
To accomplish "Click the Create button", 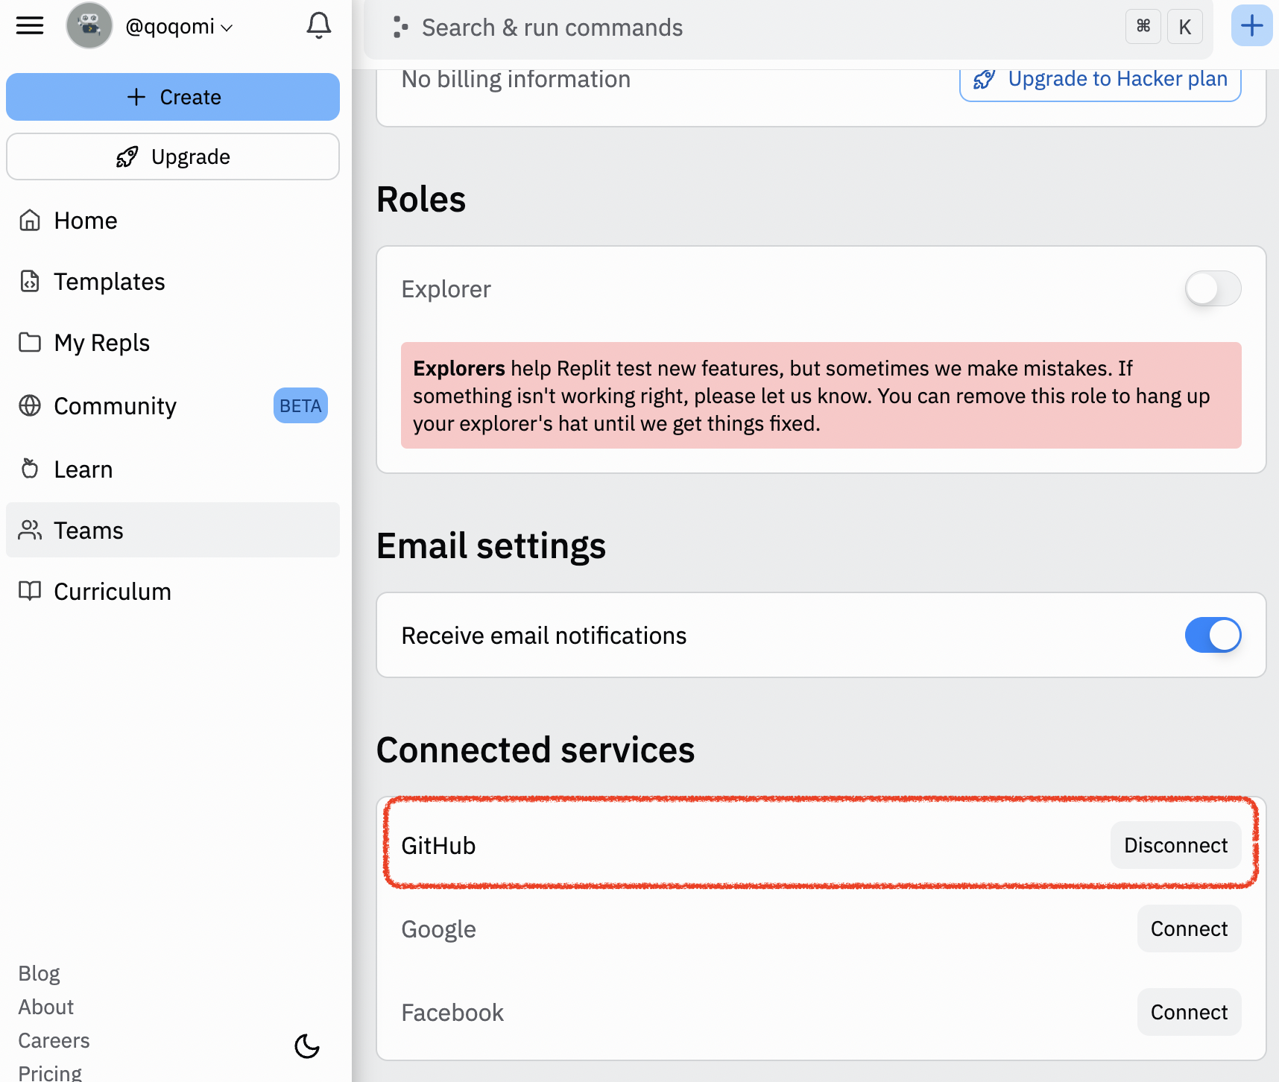I will [x=173, y=97].
